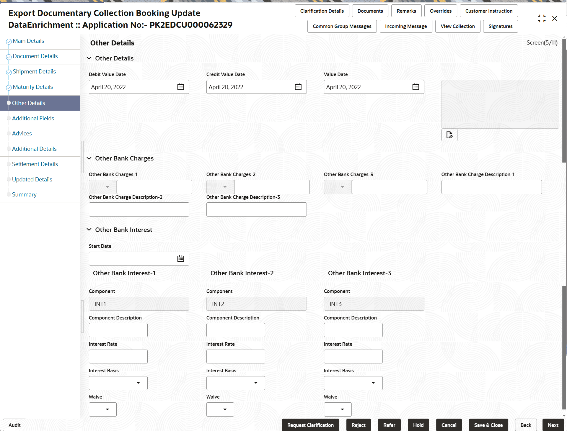Click the vertical scrollbar thumb on right
This screenshot has height=431, width=567.
tap(564, 100)
